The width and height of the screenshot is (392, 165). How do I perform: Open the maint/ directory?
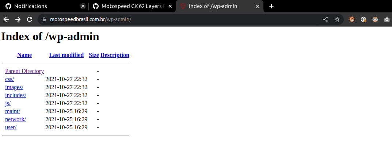[12, 111]
